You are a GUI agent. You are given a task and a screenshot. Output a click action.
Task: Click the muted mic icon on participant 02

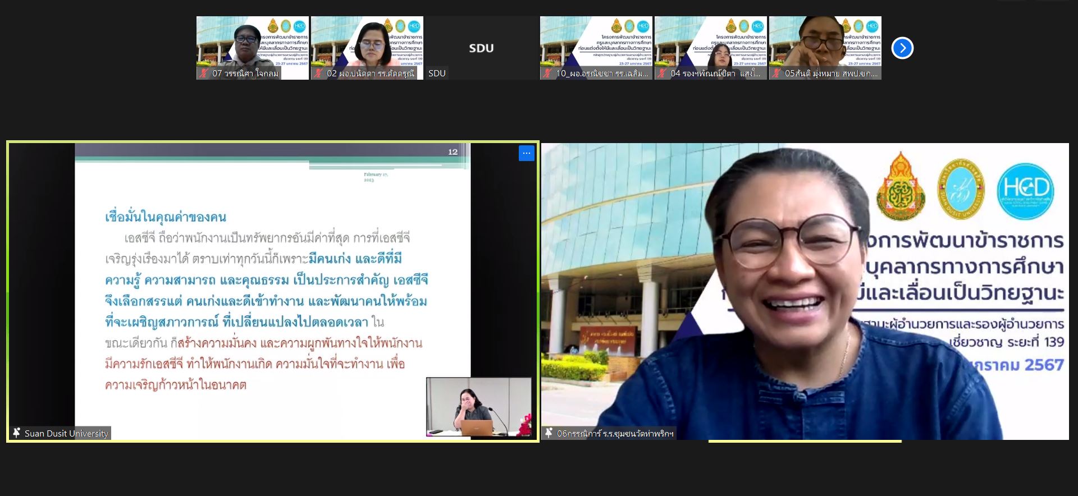[318, 74]
